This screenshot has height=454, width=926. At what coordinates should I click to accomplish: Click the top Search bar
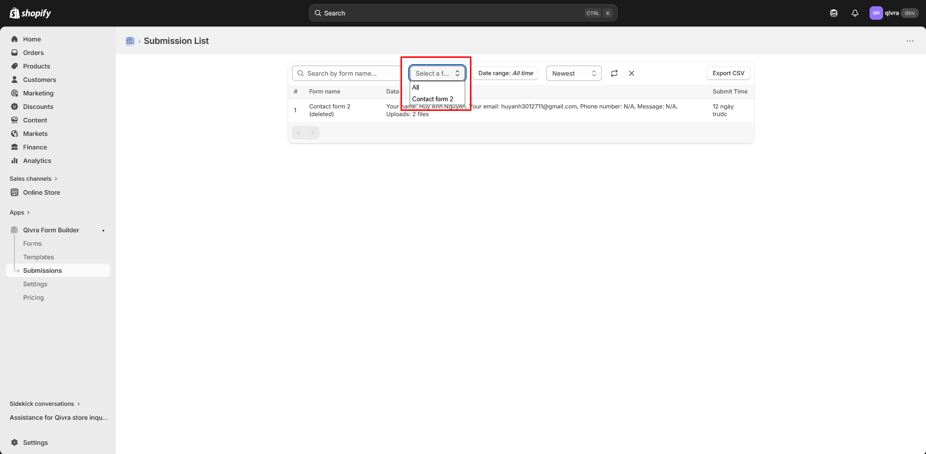463,13
